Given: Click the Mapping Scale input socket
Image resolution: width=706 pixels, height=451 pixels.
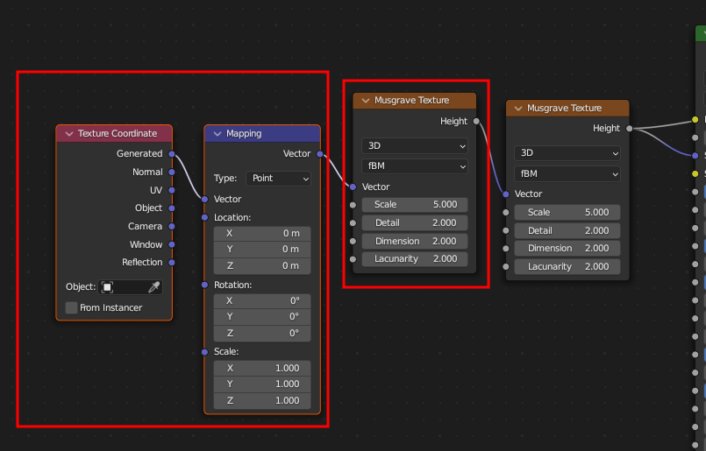Looking at the screenshot, I should click(x=205, y=352).
